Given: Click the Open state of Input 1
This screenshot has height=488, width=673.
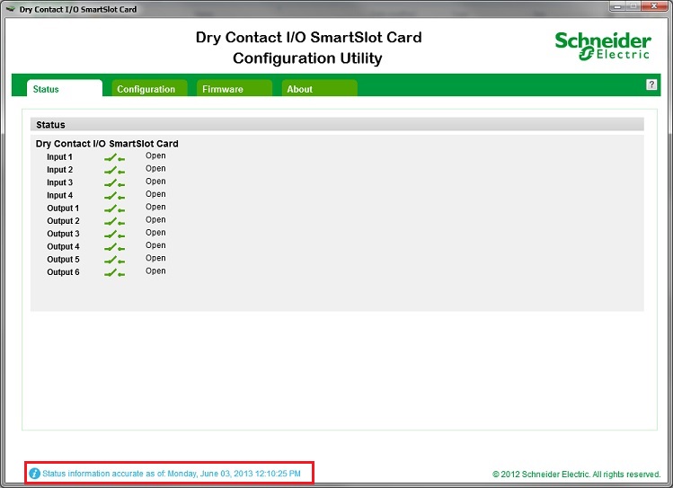Looking at the screenshot, I should click(x=155, y=155).
